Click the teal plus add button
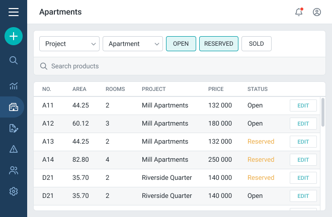 pos(14,36)
